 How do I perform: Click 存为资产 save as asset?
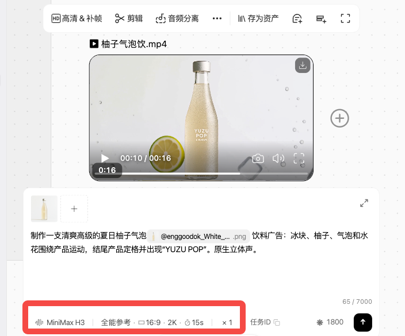click(x=258, y=18)
